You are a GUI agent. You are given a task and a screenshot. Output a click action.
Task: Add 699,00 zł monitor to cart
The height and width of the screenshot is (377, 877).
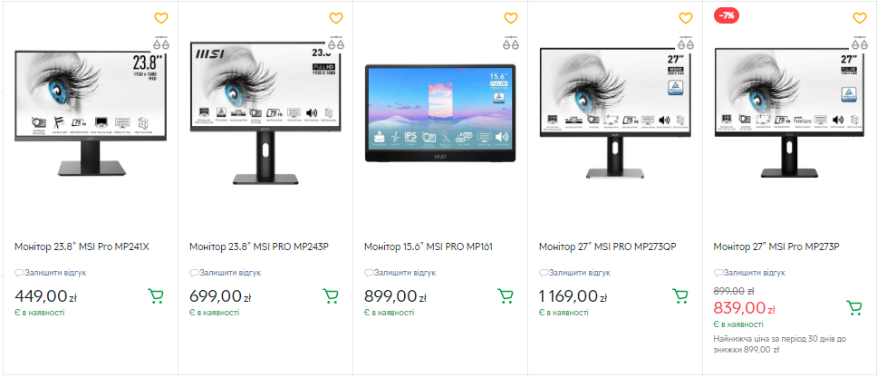click(x=331, y=296)
